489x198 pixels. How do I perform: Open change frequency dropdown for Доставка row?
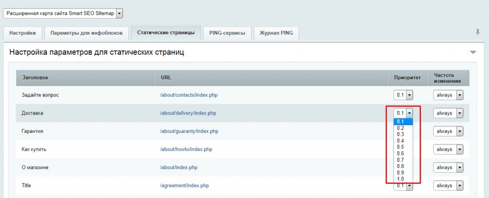[x=448, y=113]
